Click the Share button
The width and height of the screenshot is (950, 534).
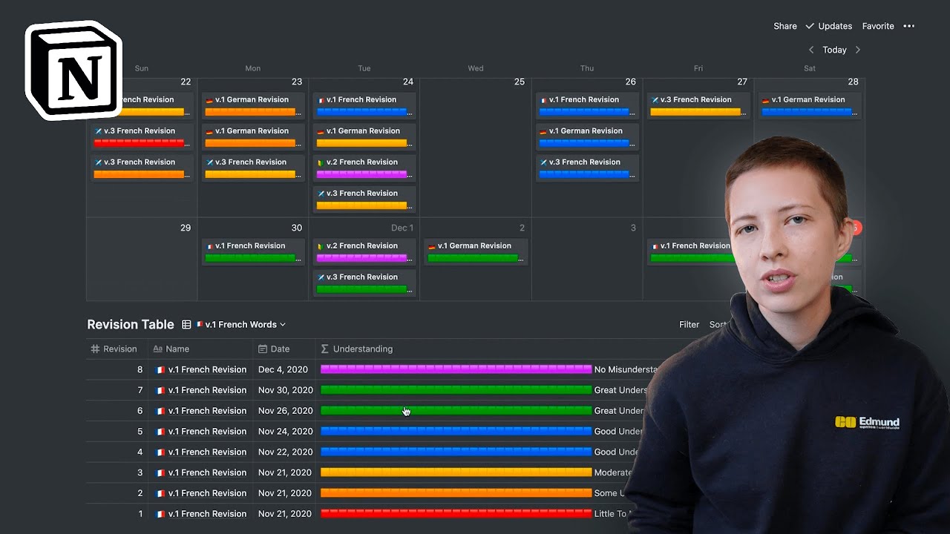click(785, 26)
